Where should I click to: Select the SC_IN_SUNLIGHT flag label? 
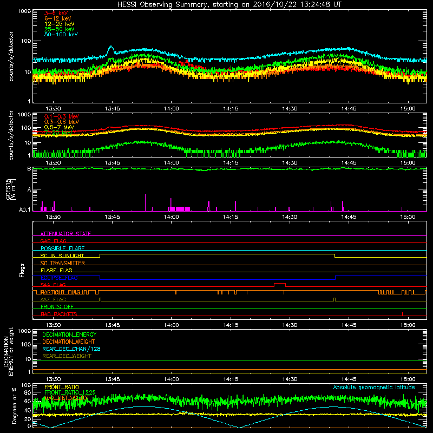pyautogui.click(x=62, y=255)
